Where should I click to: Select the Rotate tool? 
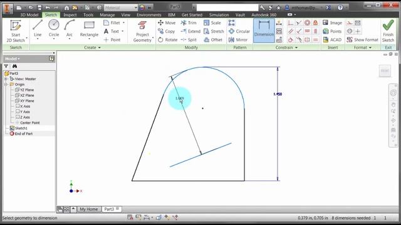pyautogui.click(x=168, y=39)
